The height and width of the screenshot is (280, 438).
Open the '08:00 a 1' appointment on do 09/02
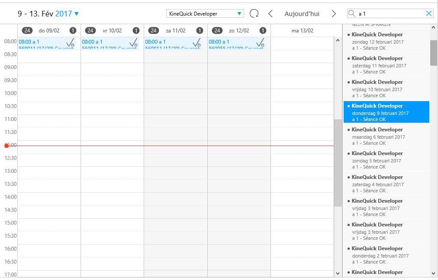[47, 44]
